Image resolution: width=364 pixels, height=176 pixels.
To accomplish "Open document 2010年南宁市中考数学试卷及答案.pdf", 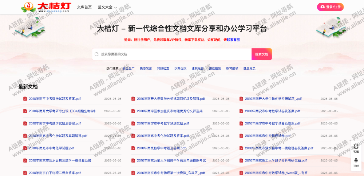I will (x=273, y=123).
